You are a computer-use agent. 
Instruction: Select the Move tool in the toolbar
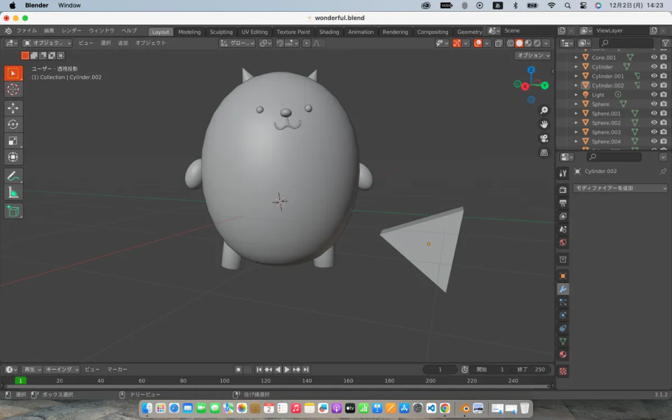tap(13, 108)
